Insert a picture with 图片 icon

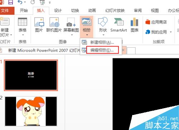39,22
